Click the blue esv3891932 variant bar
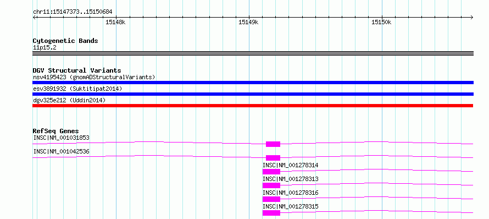Viewport: 489px width, 219px height. pos(253,94)
